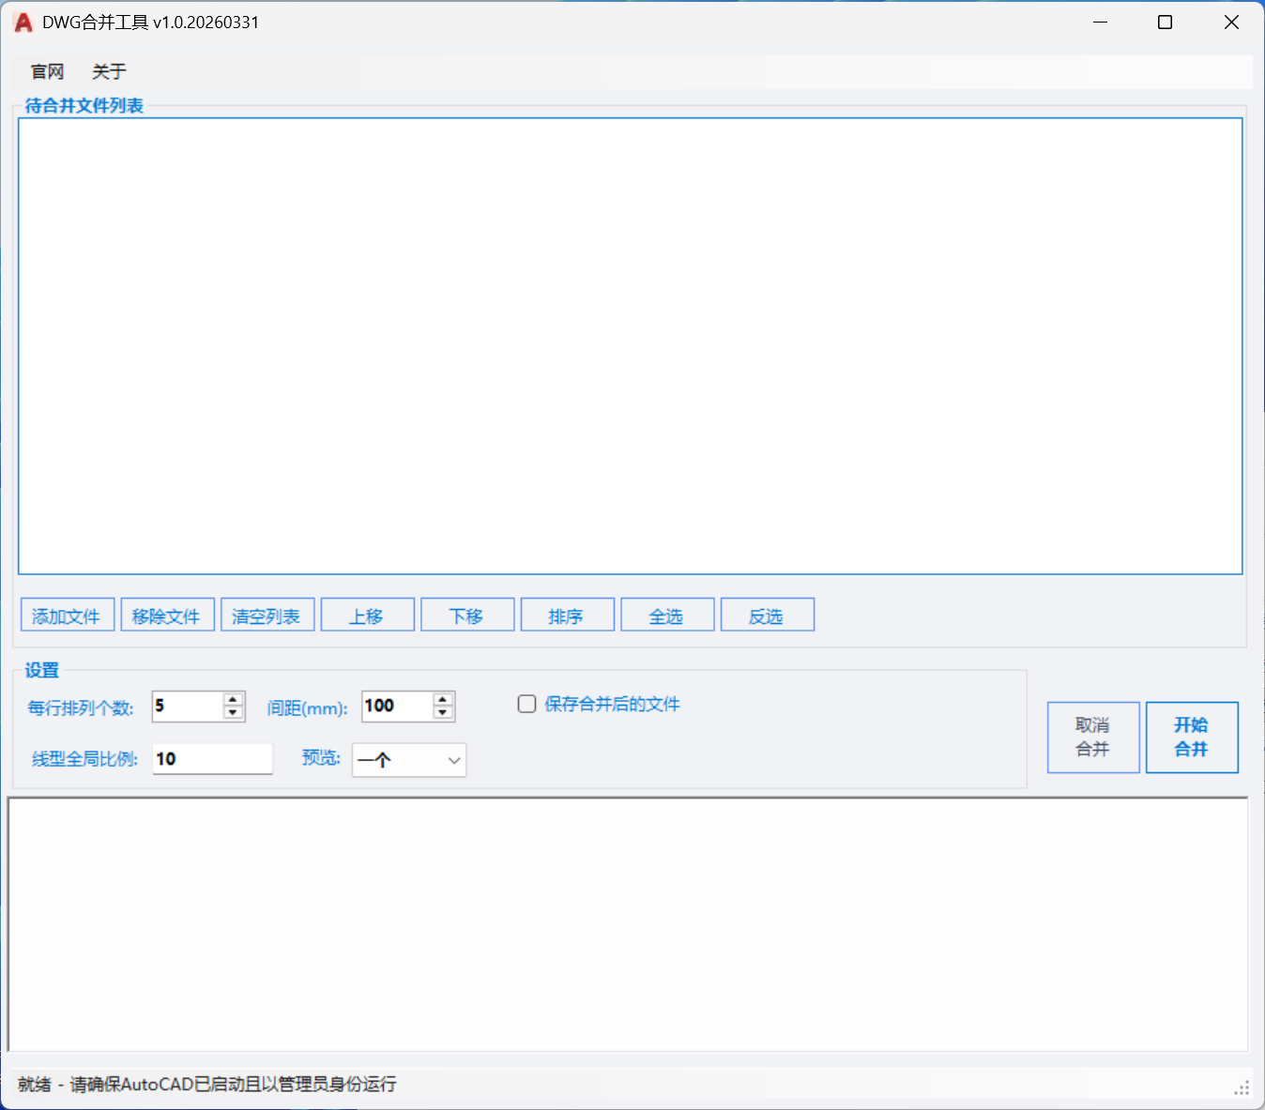The width and height of the screenshot is (1265, 1110).
Task: Click the 线型全局比例 input field
Action: point(213,759)
